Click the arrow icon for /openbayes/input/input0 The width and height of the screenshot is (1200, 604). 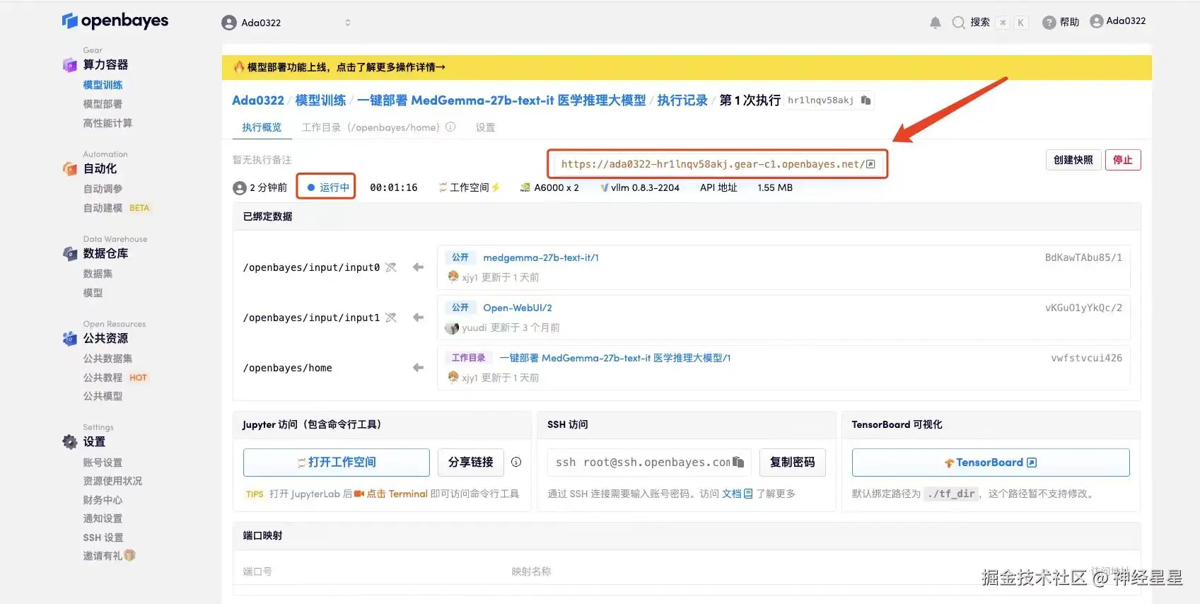418,267
